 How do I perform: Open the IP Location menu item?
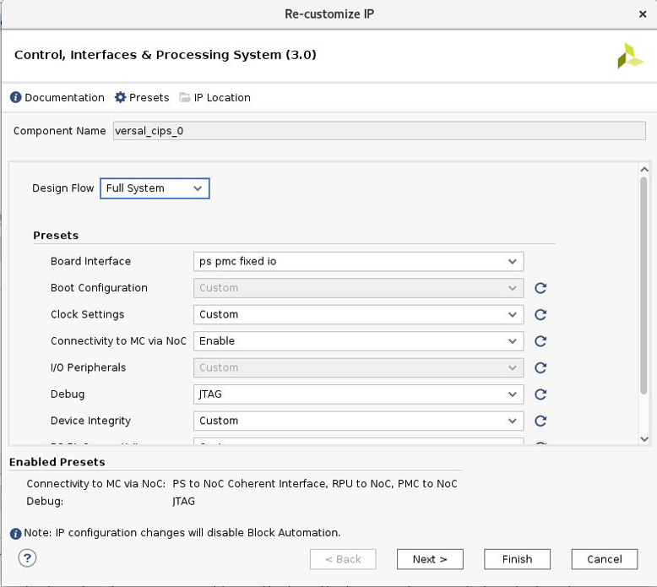(215, 97)
